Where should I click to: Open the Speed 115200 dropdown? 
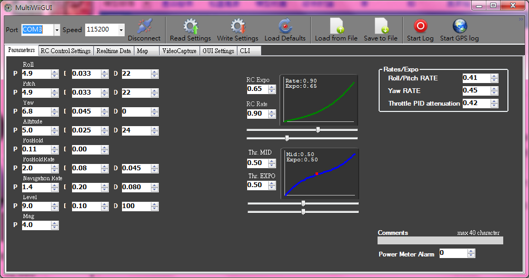tap(121, 30)
